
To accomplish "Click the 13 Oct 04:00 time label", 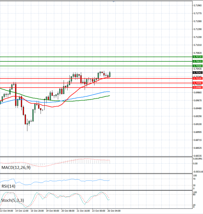I will point(6,211).
